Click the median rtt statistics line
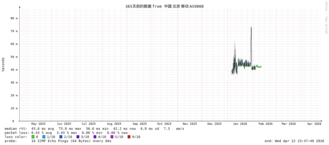The height and width of the screenshot is (145, 329). 94,129
